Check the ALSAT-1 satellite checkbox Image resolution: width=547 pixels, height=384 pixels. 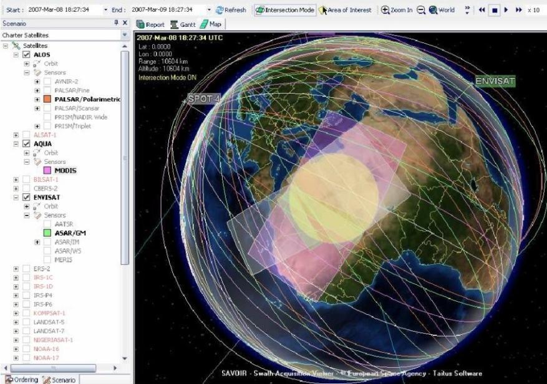tap(26, 135)
